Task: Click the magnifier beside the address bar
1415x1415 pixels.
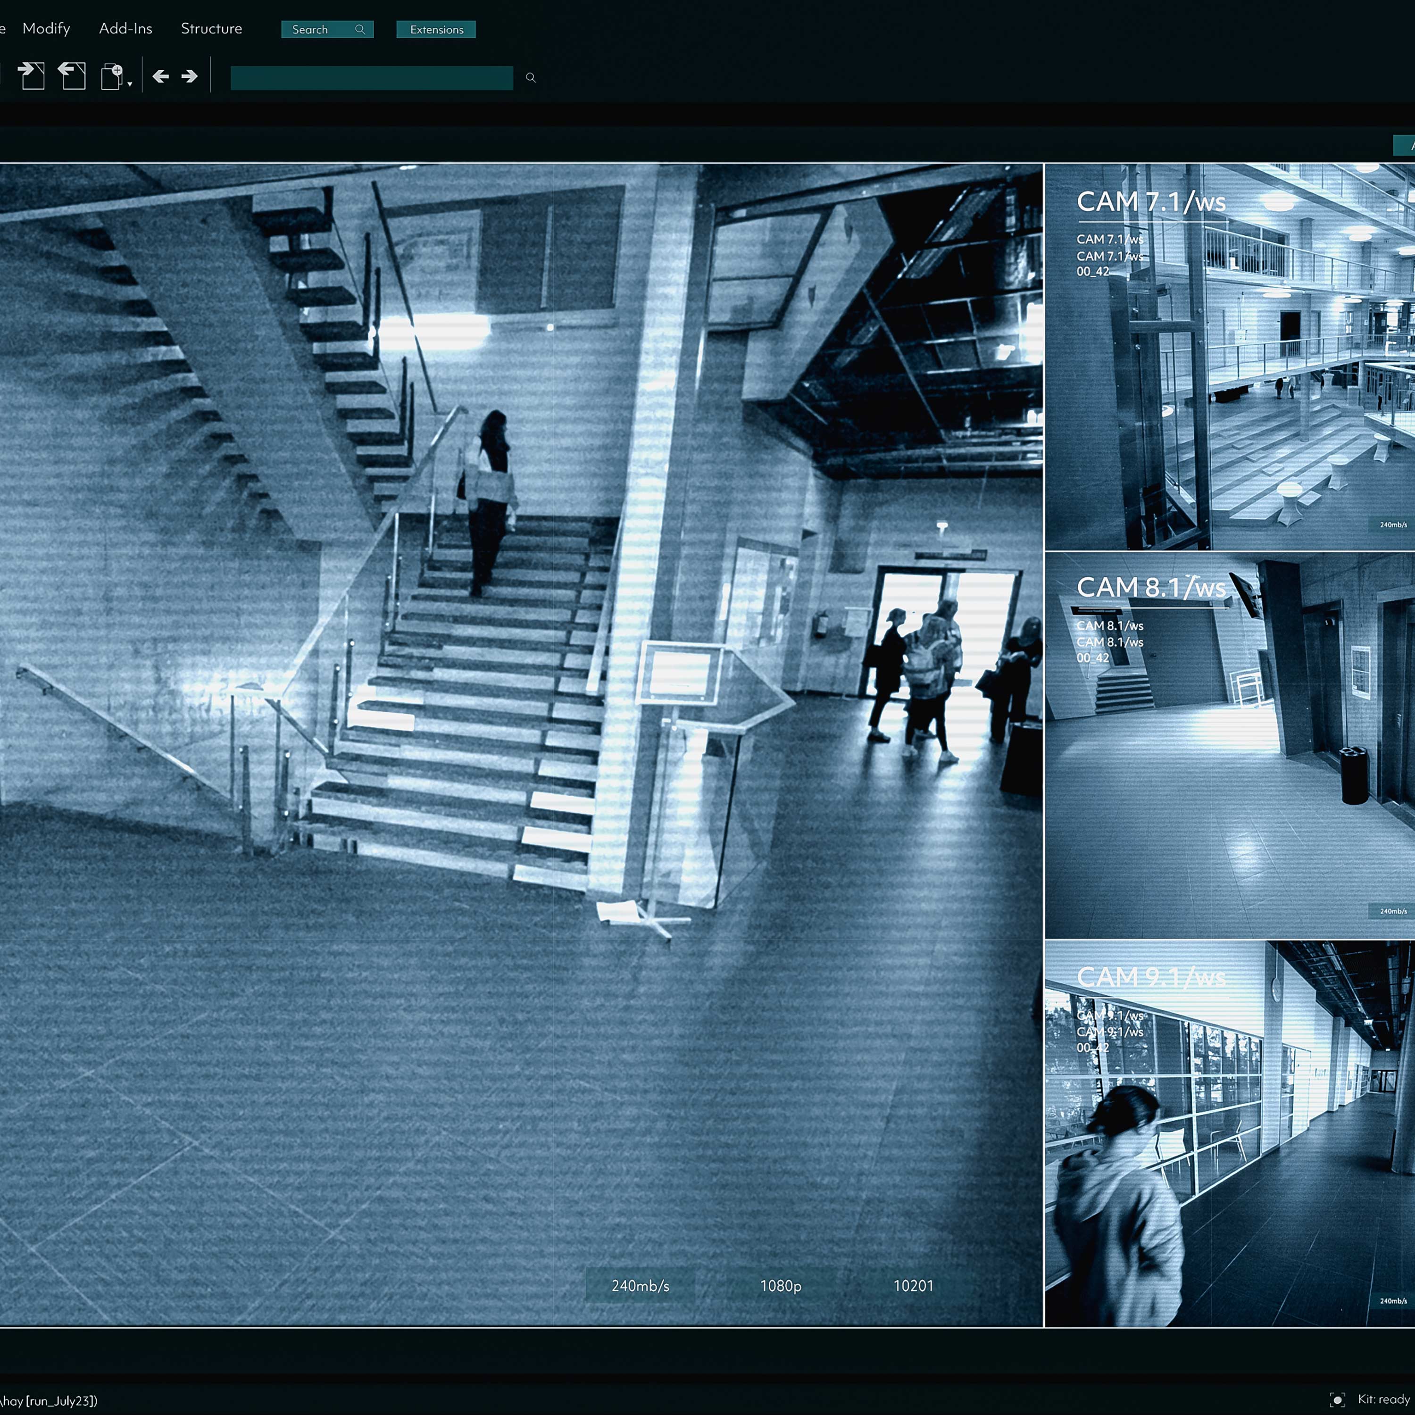Action: click(x=531, y=78)
